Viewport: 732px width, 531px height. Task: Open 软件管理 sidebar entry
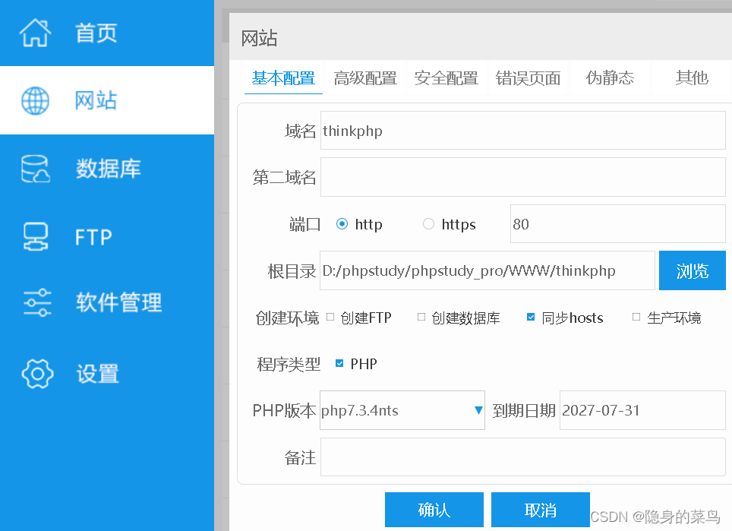coord(119,302)
